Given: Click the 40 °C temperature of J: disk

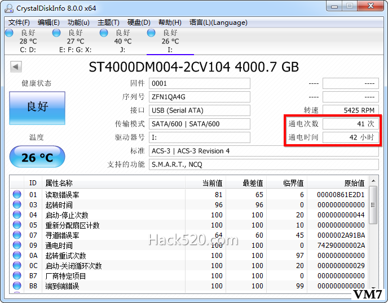Looking at the screenshot, I should pos(123,41).
